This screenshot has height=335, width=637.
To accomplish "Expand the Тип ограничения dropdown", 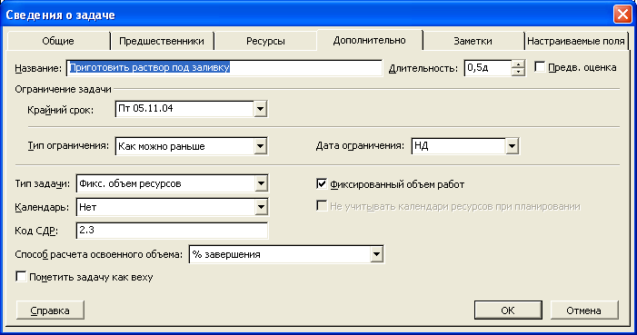I will (x=260, y=146).
